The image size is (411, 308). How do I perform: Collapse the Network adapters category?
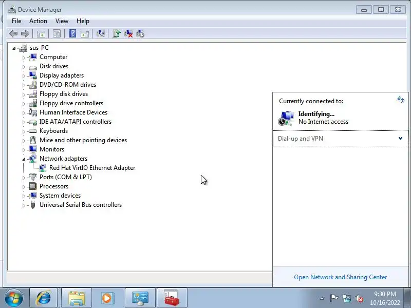pyautogui.click(x=24, y=159)
